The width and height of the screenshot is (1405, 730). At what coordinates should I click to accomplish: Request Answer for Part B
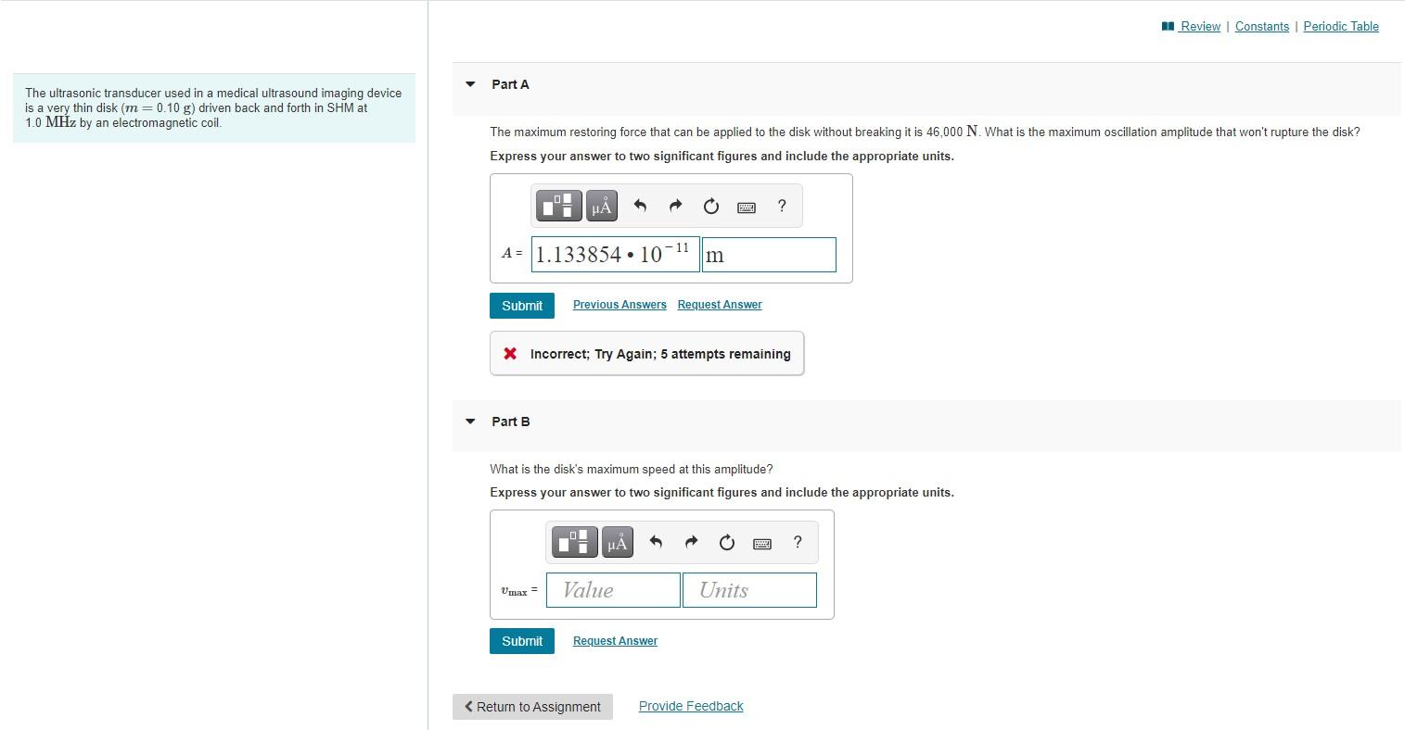pos(614,640)
